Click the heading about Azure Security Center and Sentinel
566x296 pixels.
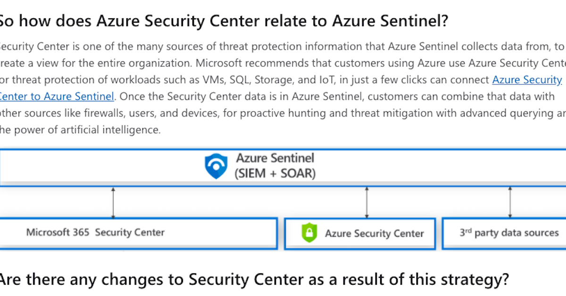pos(223,20)
